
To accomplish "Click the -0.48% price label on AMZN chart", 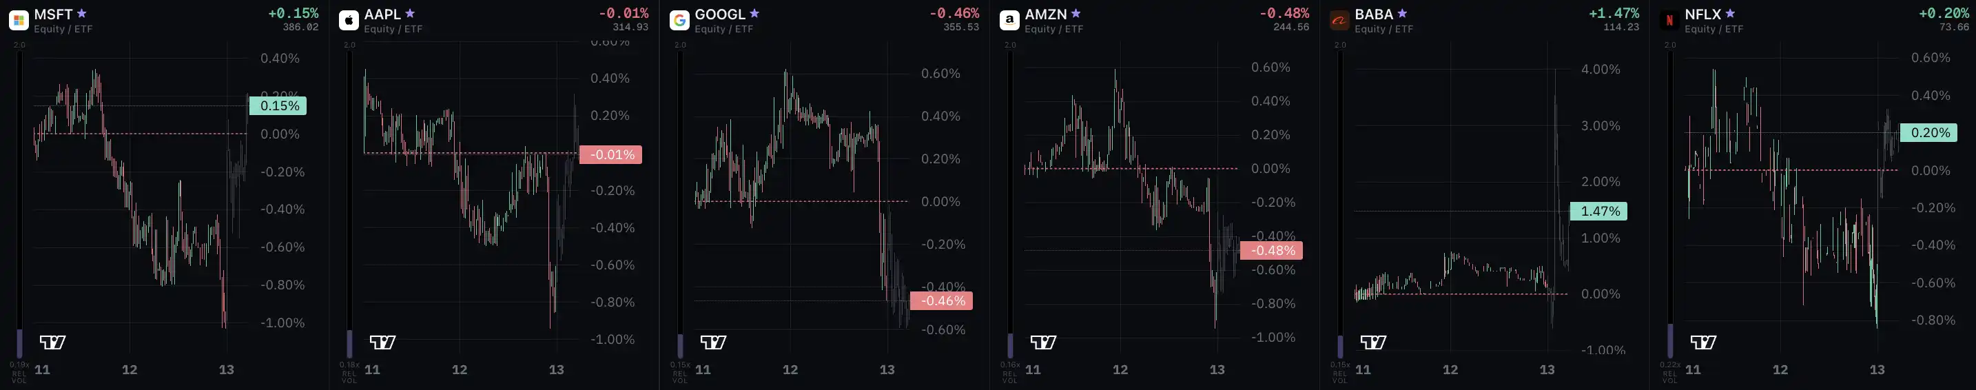I will pyautogui.click(x=1271, y=250).
